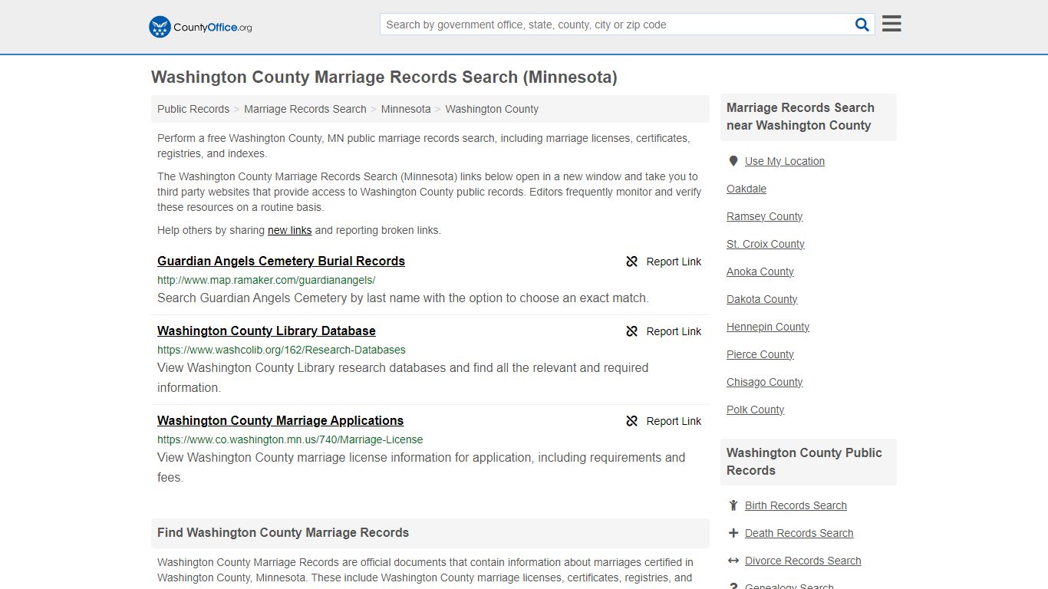The width and height of the screenshot is (1048, 589).
Task: Open Anoka County link
Action: (760, 271)
